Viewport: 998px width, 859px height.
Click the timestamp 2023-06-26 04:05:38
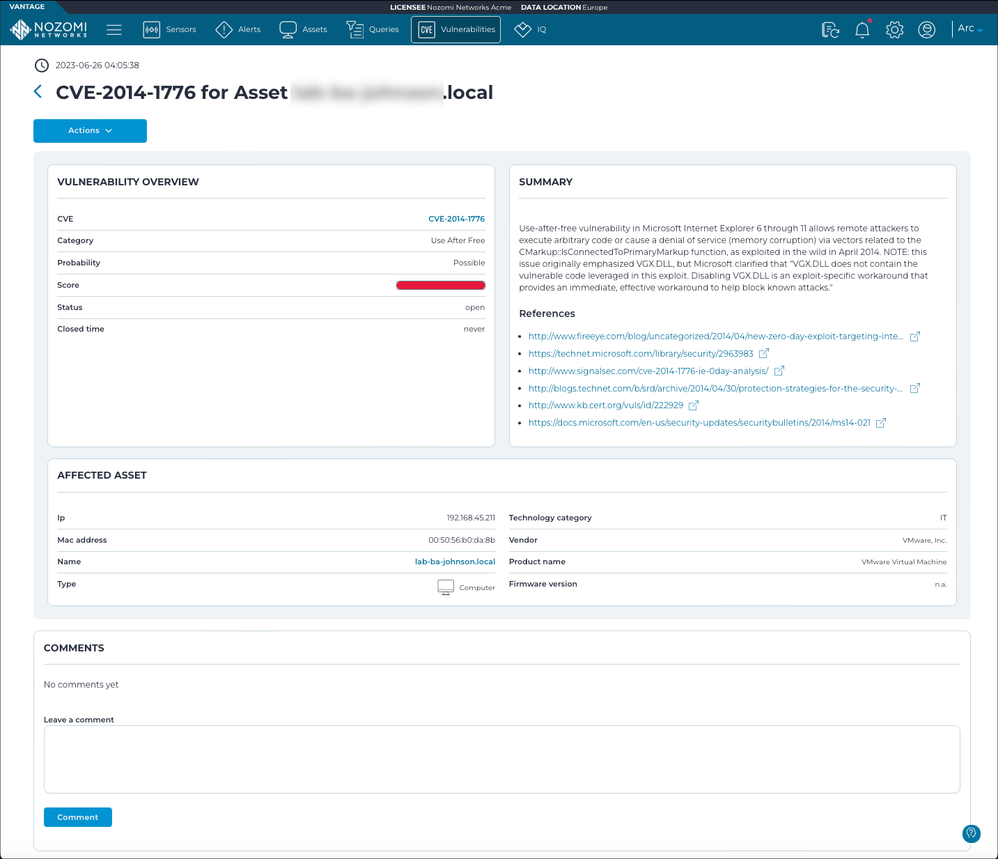(x=98, y=65)
